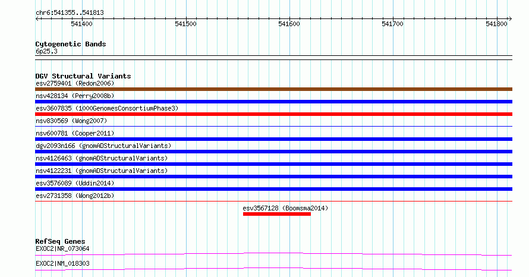529x277 pixels.
Task: Select the thin blue nsv830569 Wong2007 line
Action: (273, 127)
